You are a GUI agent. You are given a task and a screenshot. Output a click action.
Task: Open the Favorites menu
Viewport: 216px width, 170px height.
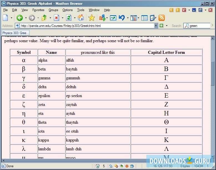coord(38,10)
